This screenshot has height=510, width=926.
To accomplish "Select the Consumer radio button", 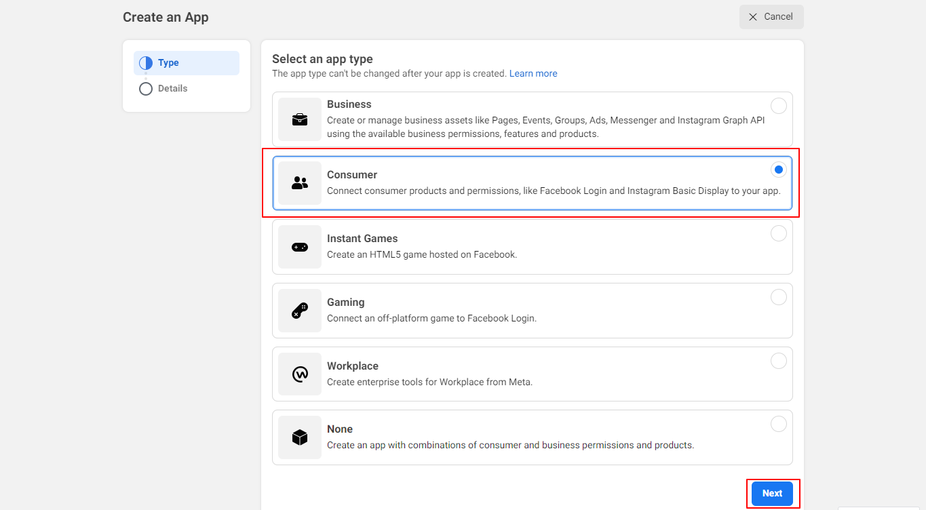I will point(779,170).
